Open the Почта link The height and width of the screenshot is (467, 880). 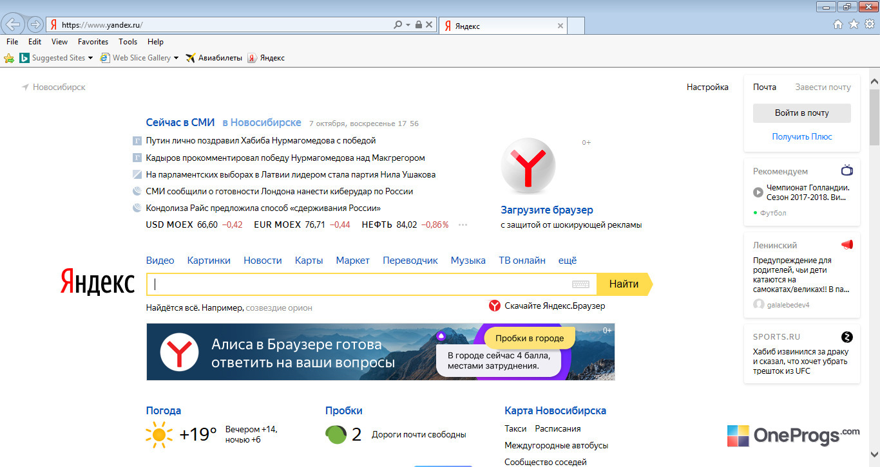765,87
